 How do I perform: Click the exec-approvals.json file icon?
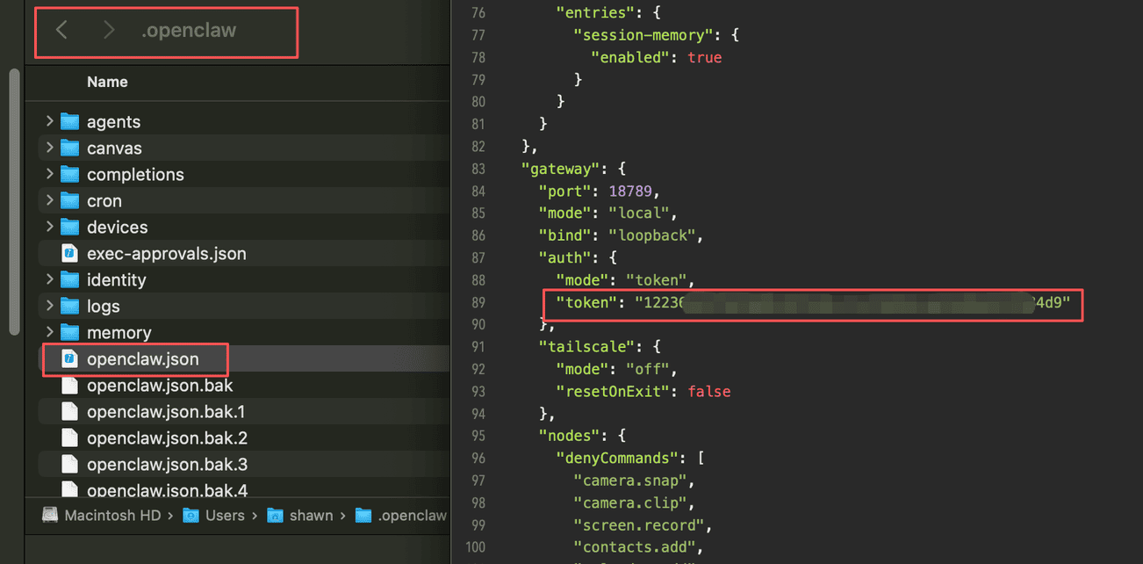pyautogui.click(x=69, y=254)
